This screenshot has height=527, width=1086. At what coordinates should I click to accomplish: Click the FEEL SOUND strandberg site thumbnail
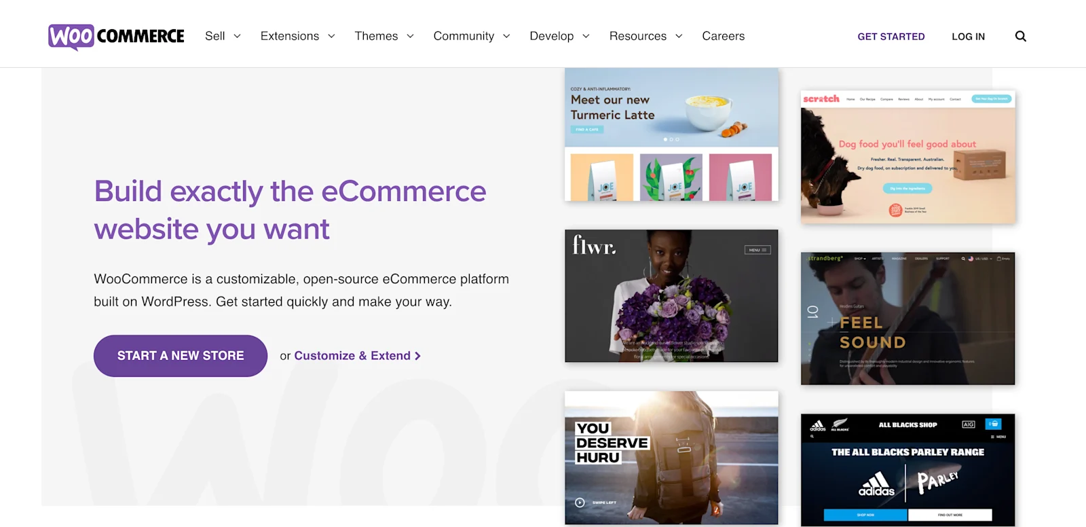point(907,318)
